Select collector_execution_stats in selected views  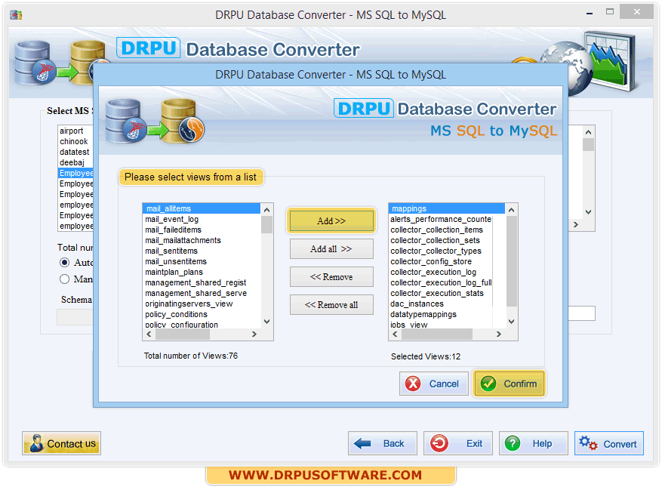click(441, 293)
